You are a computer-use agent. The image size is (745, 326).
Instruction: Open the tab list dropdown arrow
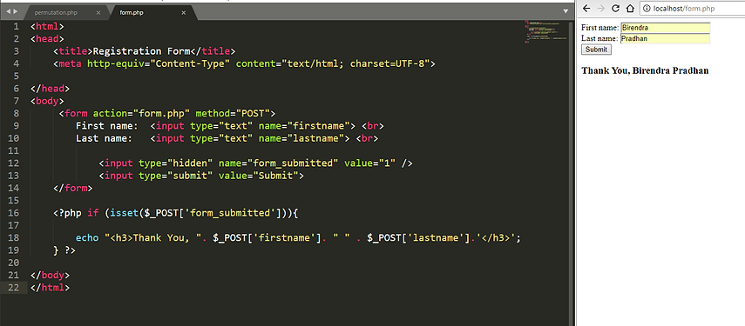566,11
